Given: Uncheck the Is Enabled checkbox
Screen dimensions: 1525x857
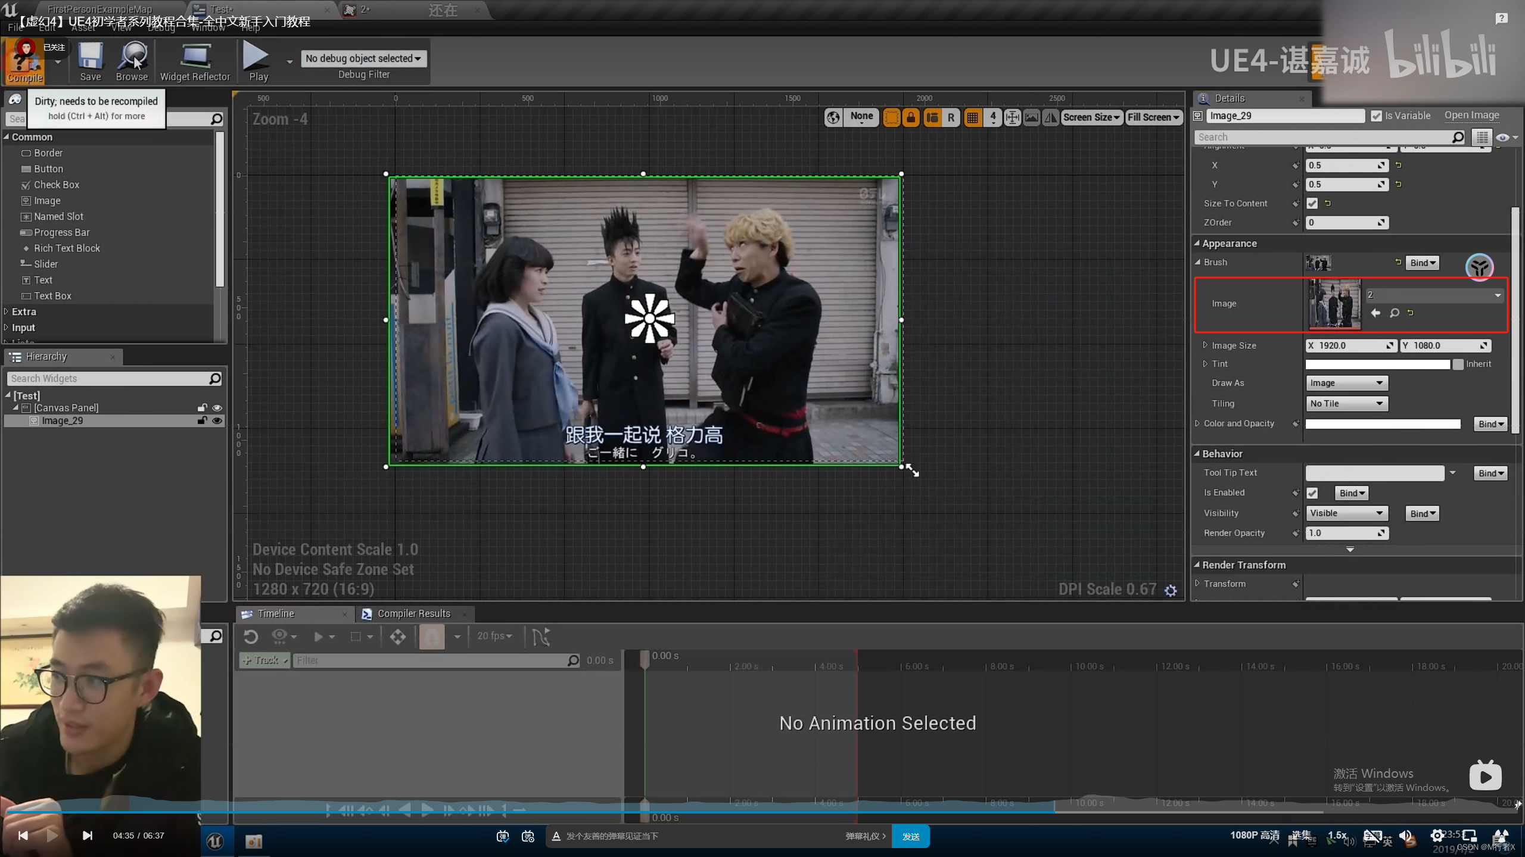Looking at the screenshot, I should (x=1312, y=493).
